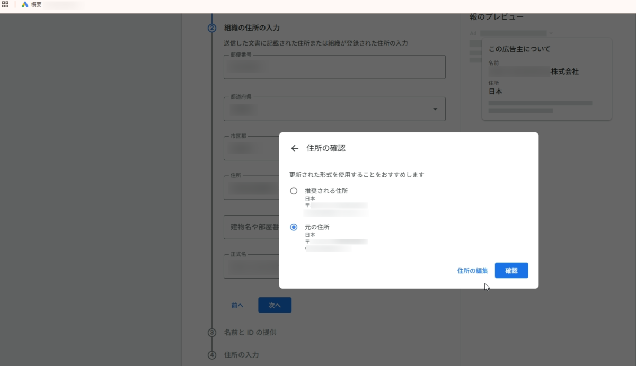The height and width of the screenshot is (366, 636).
Task: Click the 市区郡 input field
Action: [251, 148]
